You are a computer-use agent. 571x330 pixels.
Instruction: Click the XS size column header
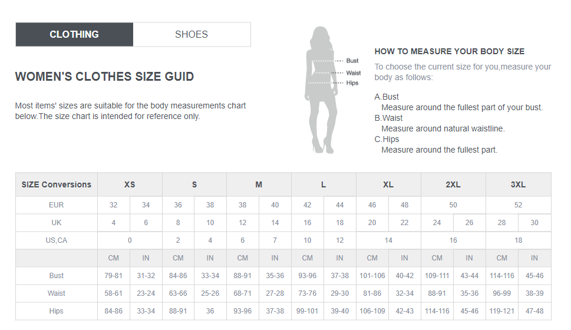click(x=130, y=184)
